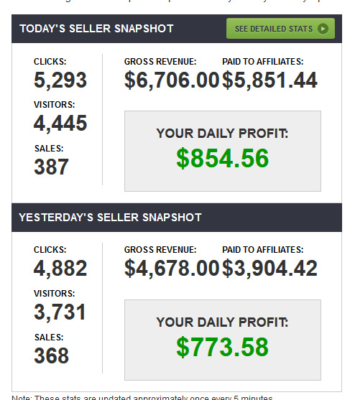The height and width of the screenshot is (400, 350).
Task: Click today's clicks value 5,293
Action: (x=60, y=80)
